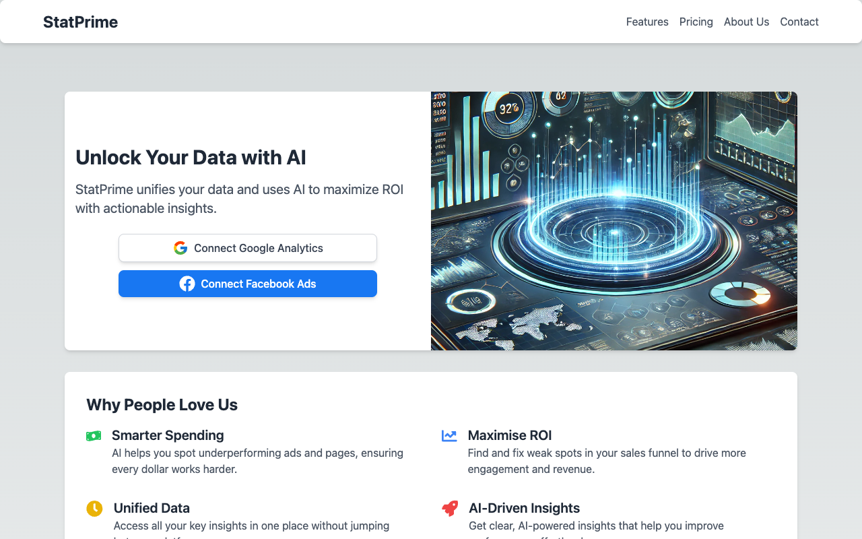Go to the Pricing page link

tap(696, 22)
